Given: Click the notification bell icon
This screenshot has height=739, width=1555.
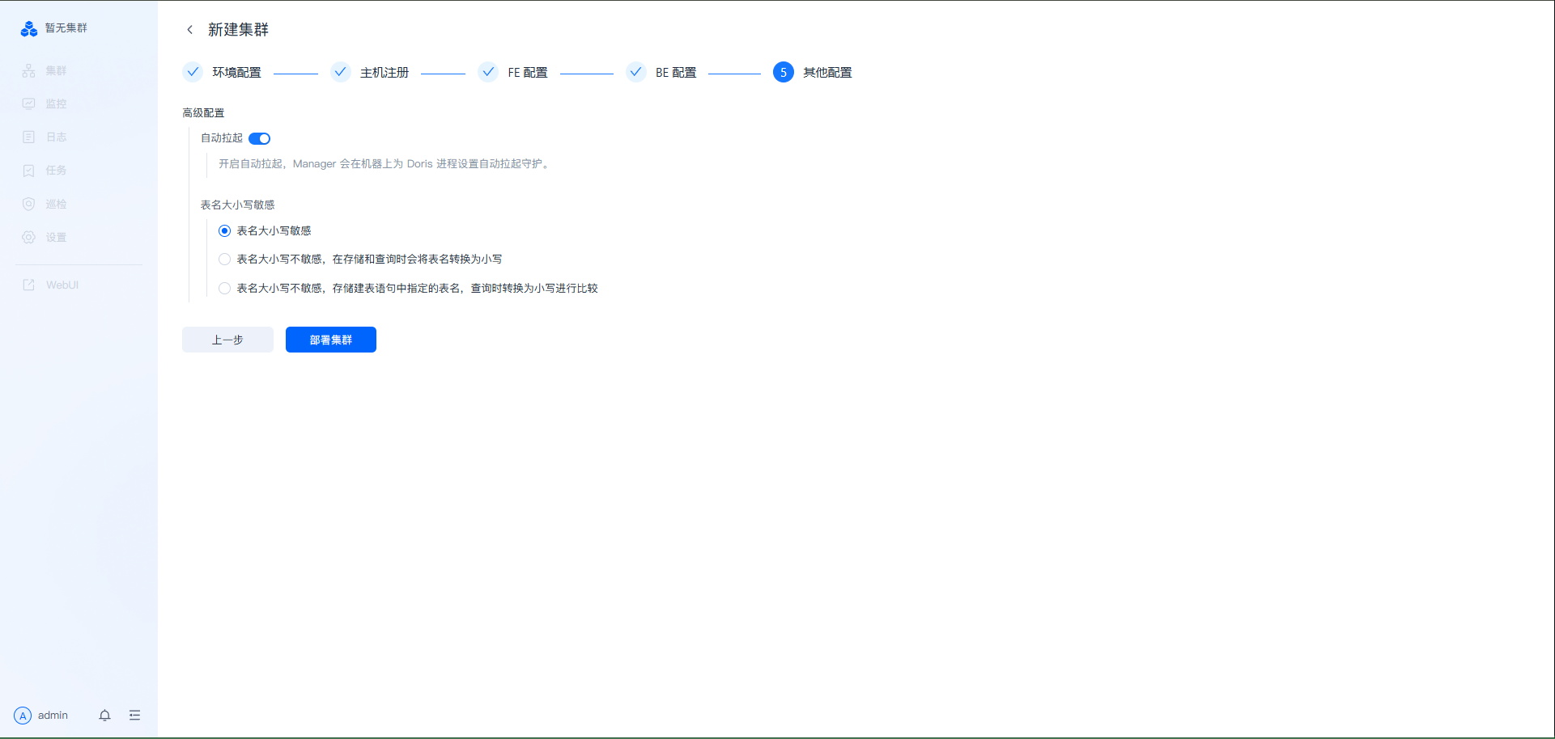Looking at the screenshot, I should (104, 716).
